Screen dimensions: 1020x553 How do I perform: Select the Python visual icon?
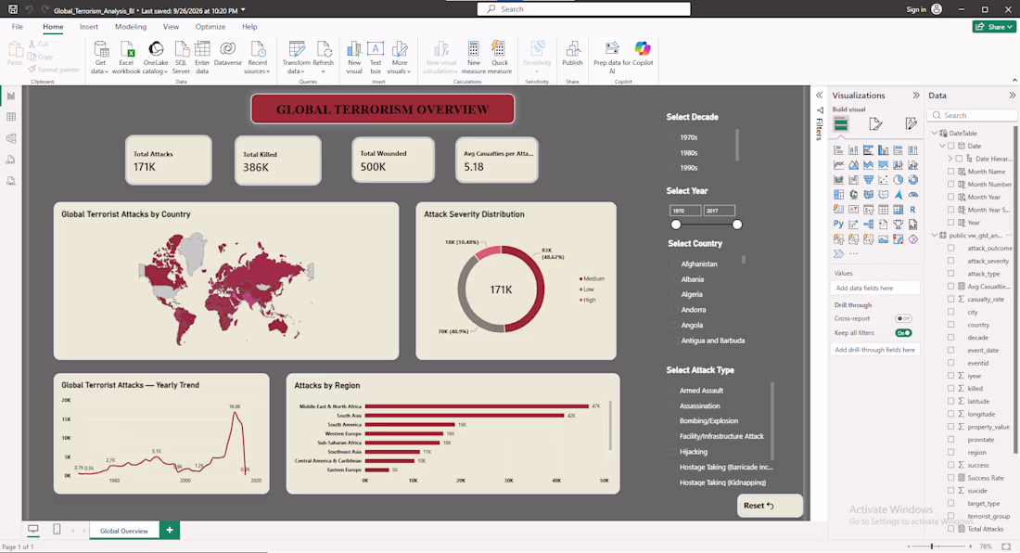tap(838, 224)
